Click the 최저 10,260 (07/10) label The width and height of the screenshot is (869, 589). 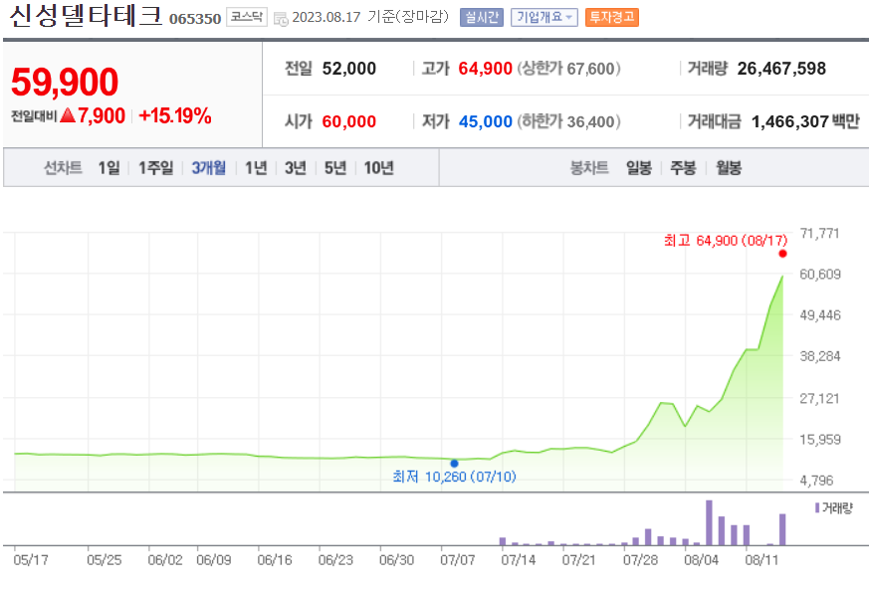point(454,477)
